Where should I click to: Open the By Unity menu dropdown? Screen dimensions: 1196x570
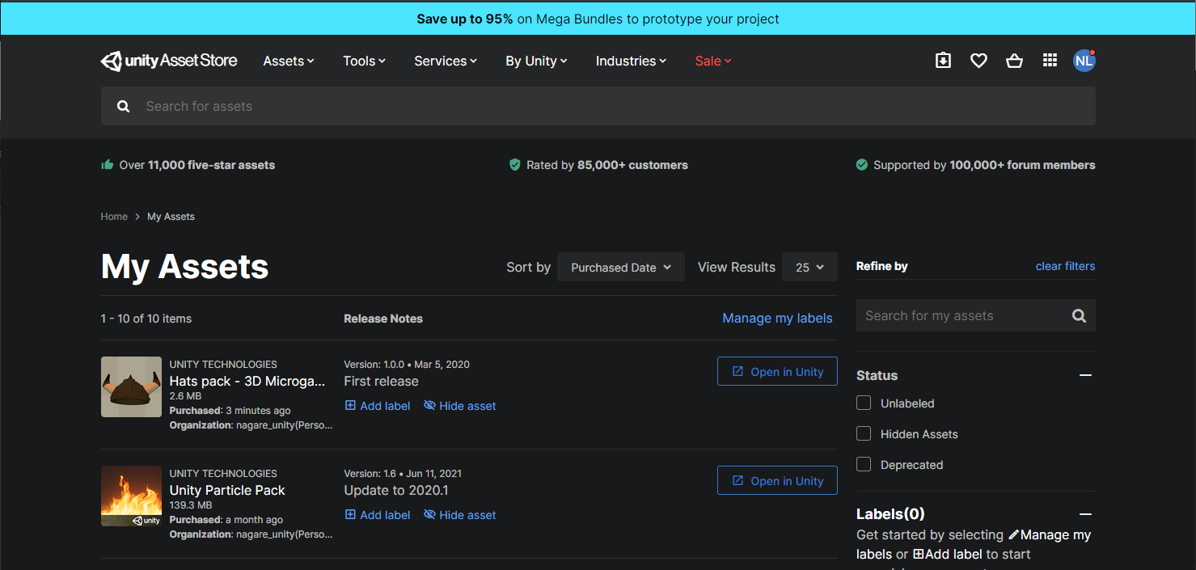click(536, 61)
